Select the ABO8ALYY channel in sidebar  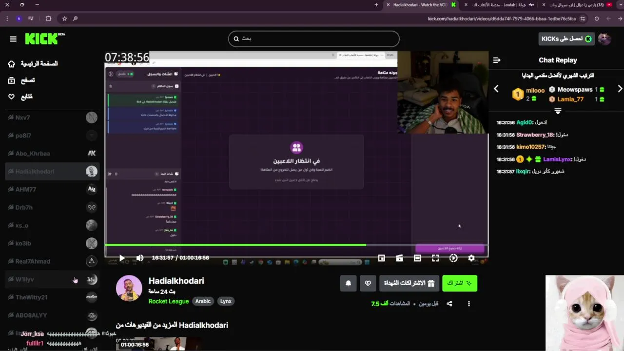pyautogui.click(x=52, y=315)
